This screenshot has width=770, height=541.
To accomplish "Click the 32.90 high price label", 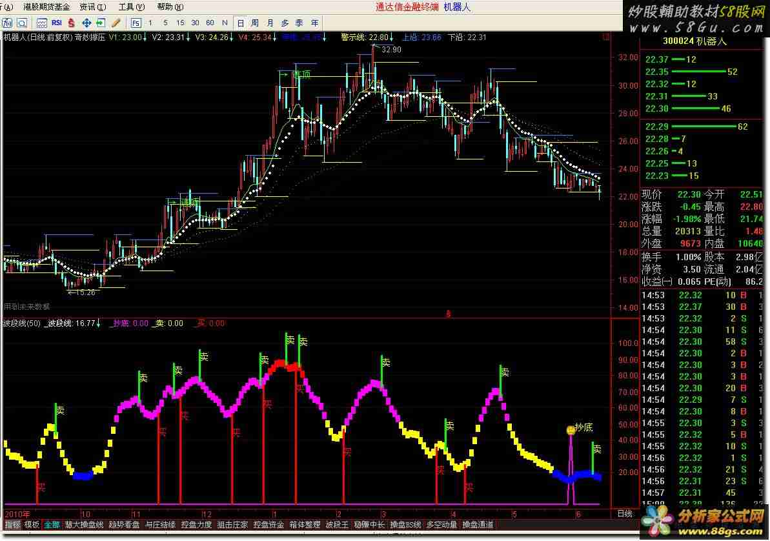I will pyautogui.click(x=391, y=50).
